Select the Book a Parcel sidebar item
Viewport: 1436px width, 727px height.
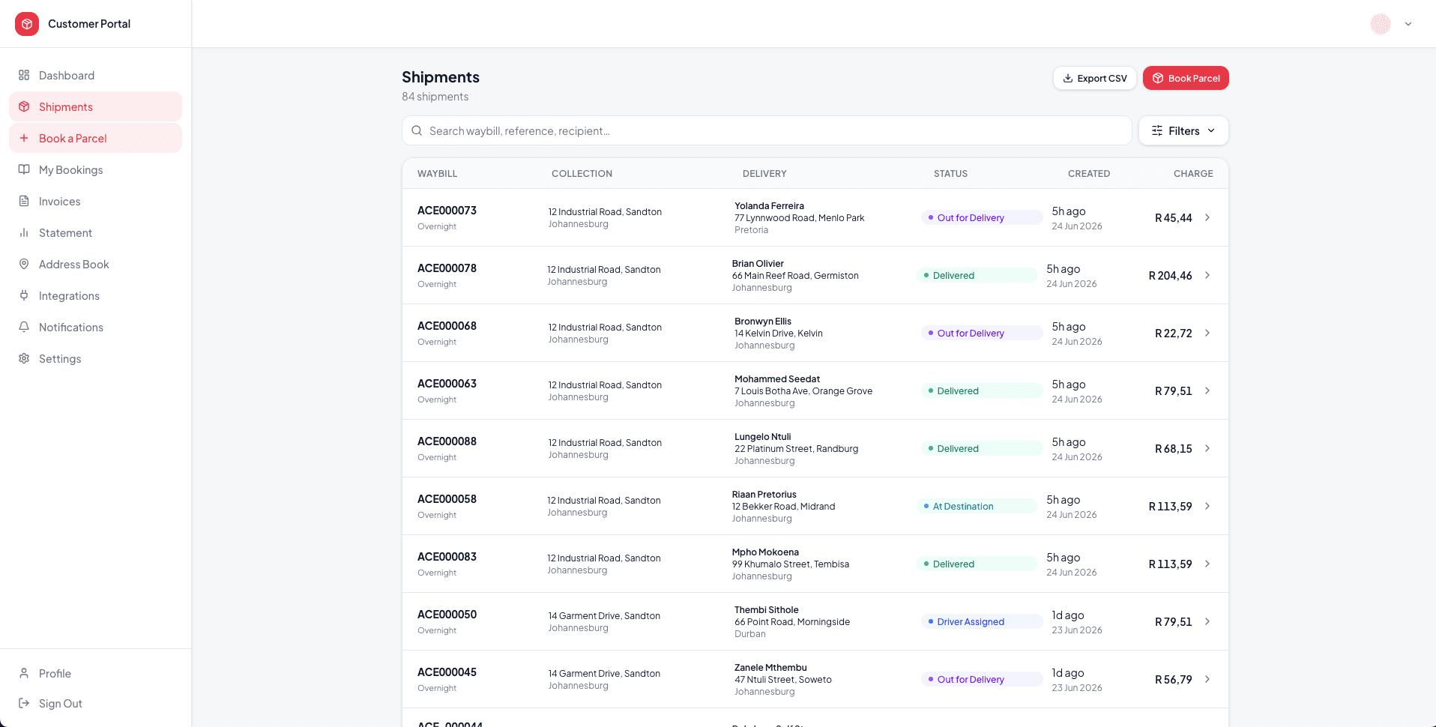[95, 138]
